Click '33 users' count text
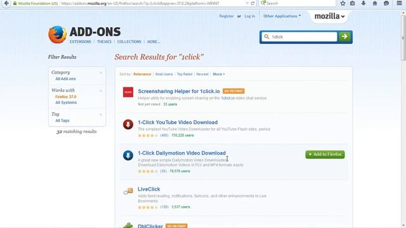The image size is (406, 228). (170, 104)
